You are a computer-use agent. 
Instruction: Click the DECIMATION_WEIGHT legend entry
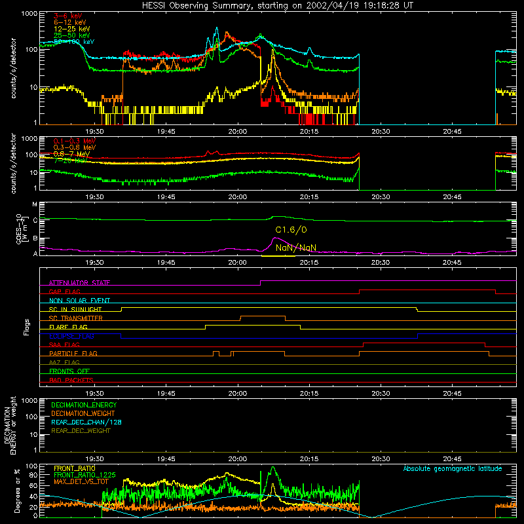[83, 413]
